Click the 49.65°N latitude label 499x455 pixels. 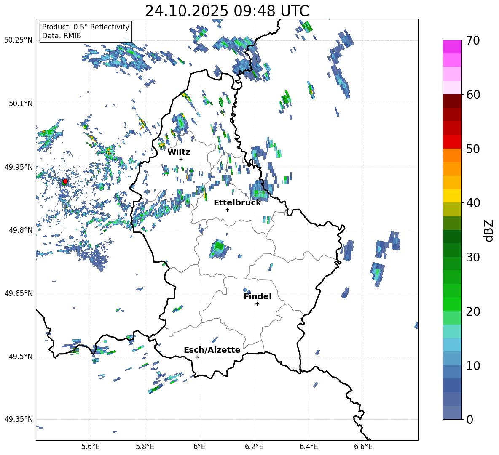click(x=19, y=293)
